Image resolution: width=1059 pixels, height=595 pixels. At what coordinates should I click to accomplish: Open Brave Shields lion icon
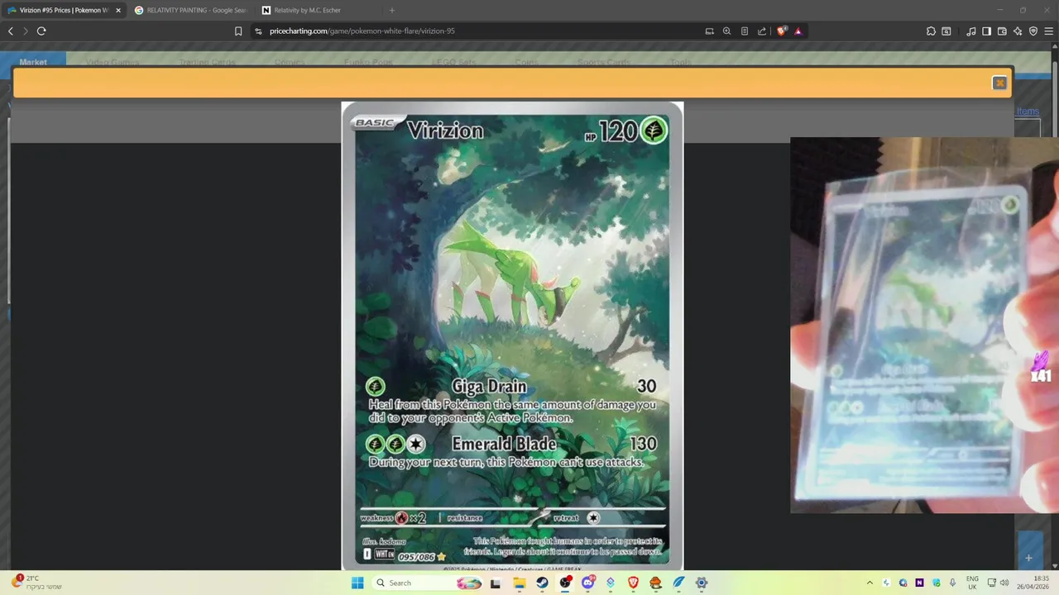pos(782,31)
